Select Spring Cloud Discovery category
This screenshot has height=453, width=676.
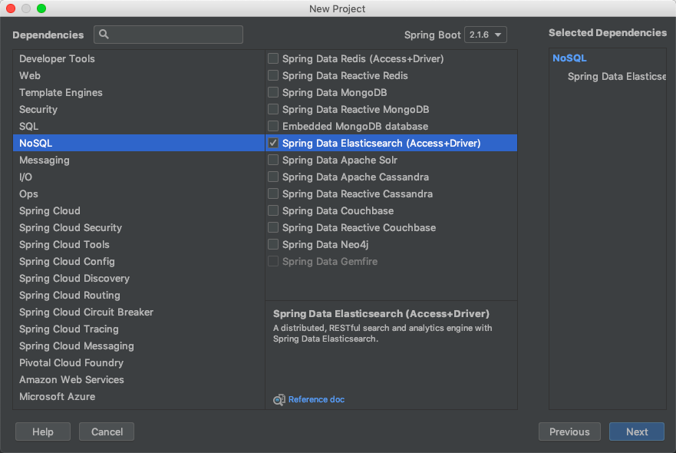click(x=138, y=278)
